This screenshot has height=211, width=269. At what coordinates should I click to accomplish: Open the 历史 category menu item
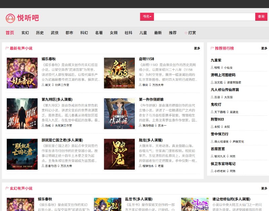40,33
